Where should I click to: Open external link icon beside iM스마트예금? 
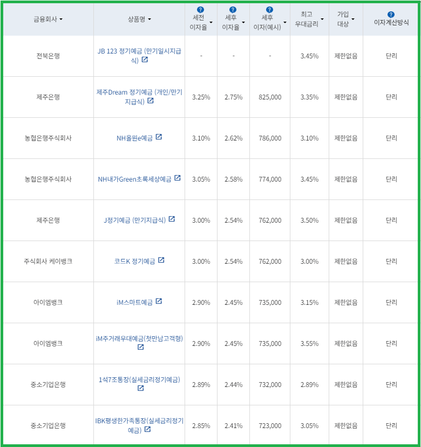tap(159, 301)
